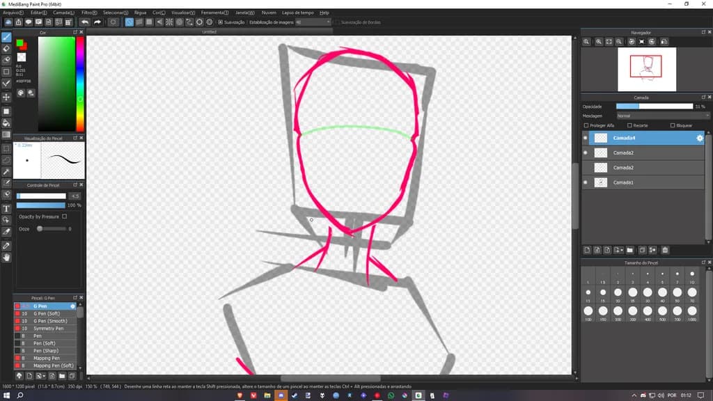Toggle visibility of first Camada2 layer
Screen dimensions: 713x401
click(585, 152)
